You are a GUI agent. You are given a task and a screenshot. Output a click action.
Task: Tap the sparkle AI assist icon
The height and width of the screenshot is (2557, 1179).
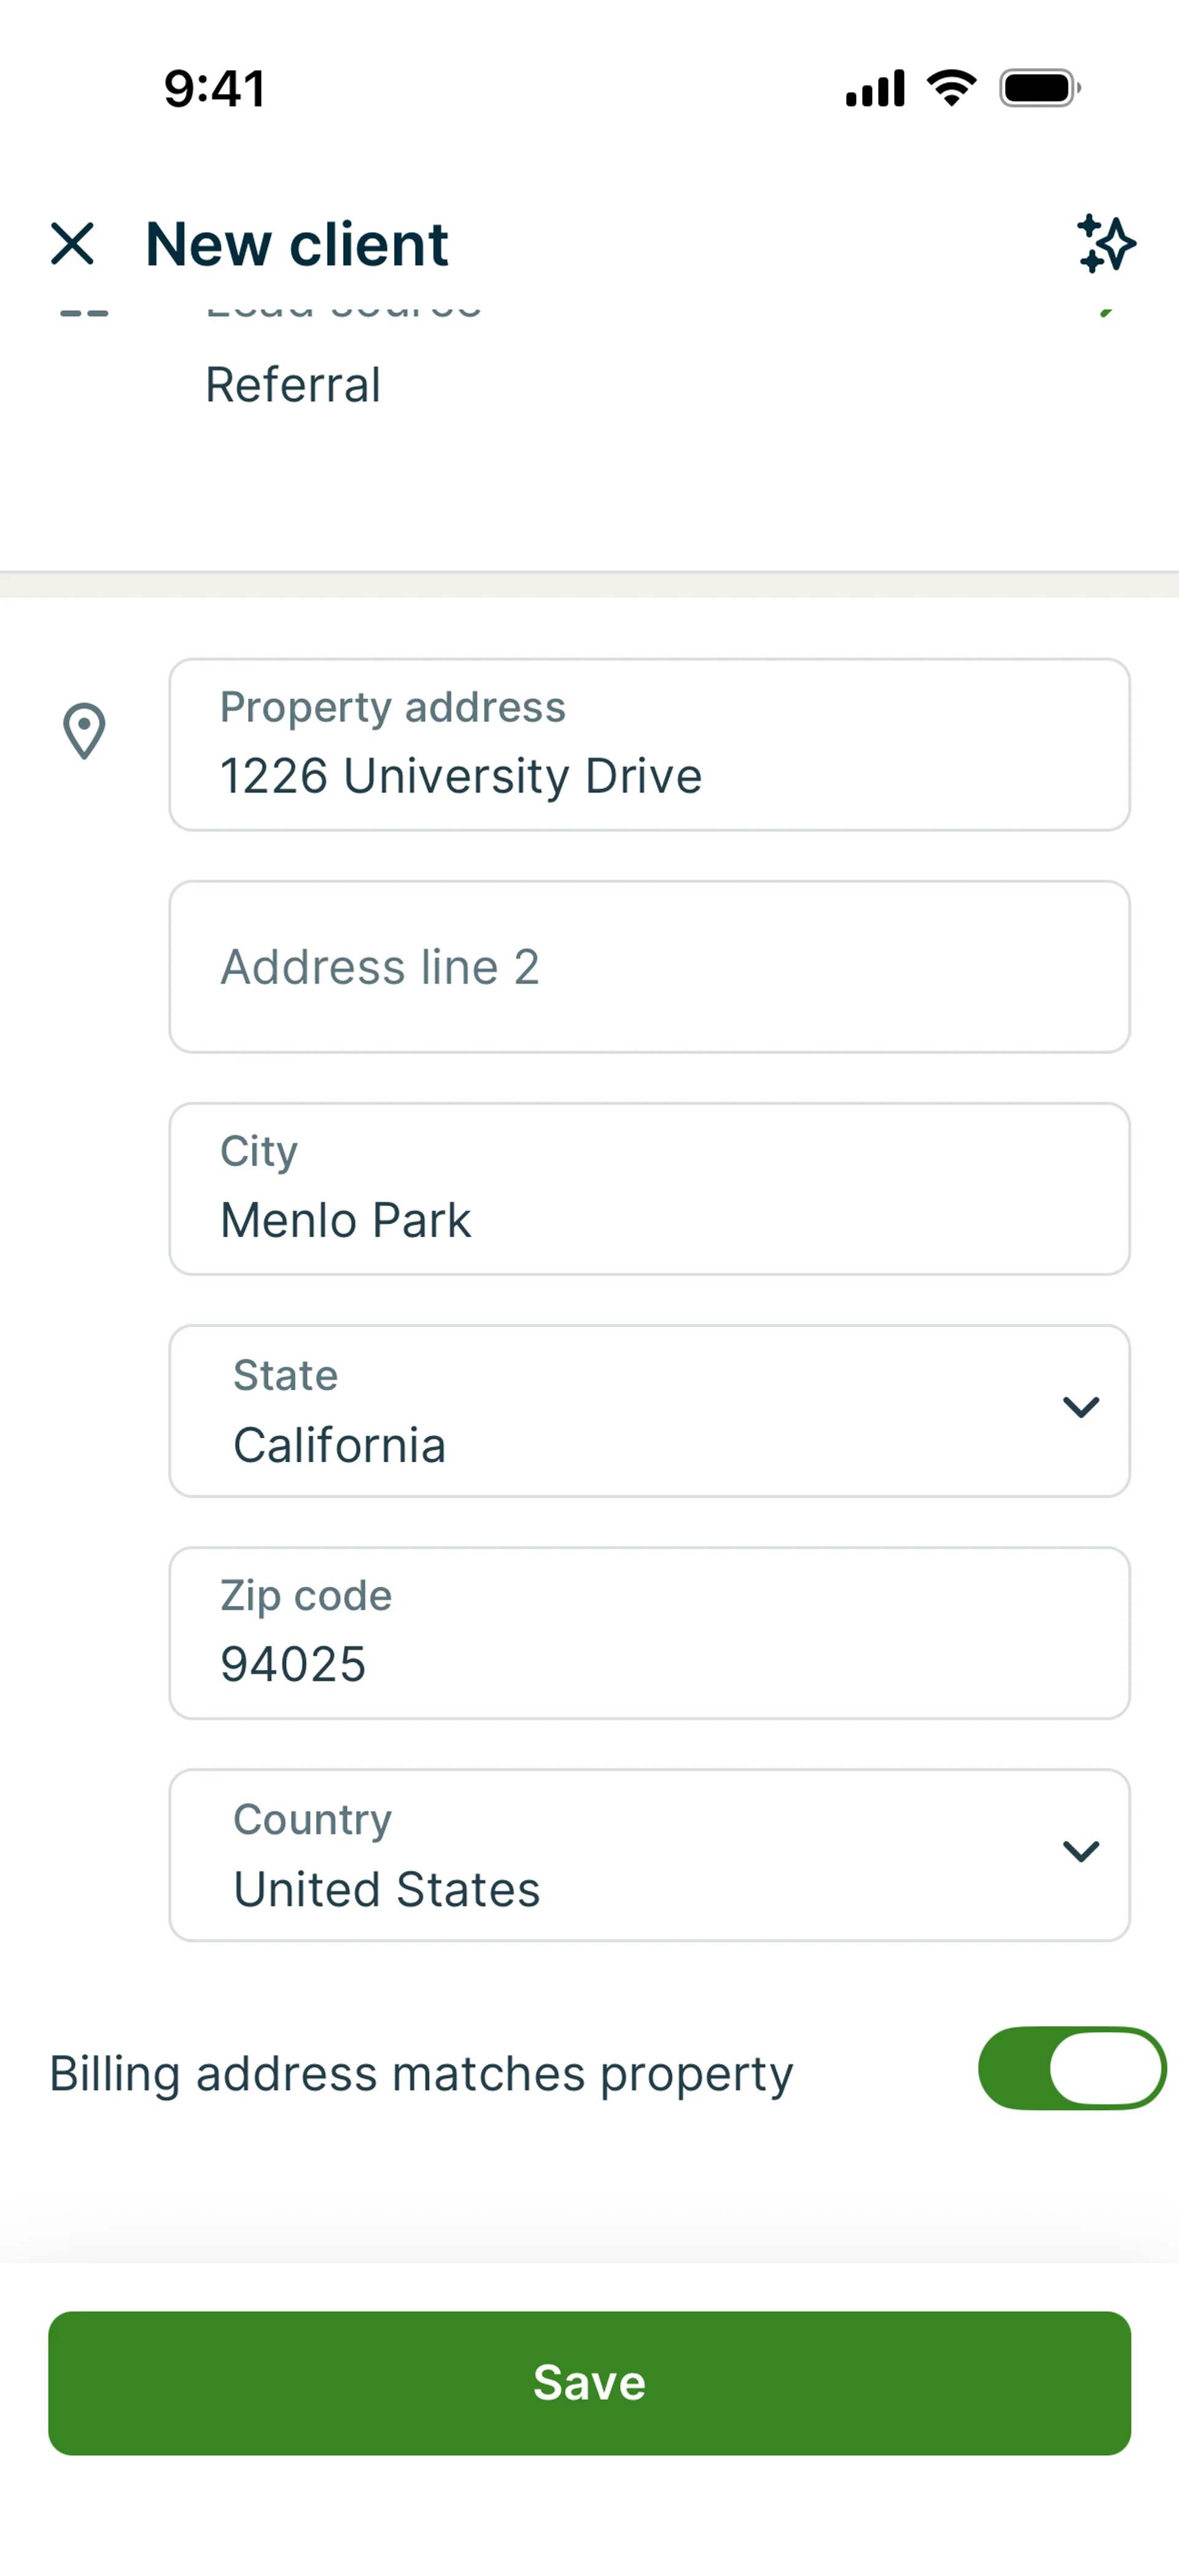point(1105,243)
